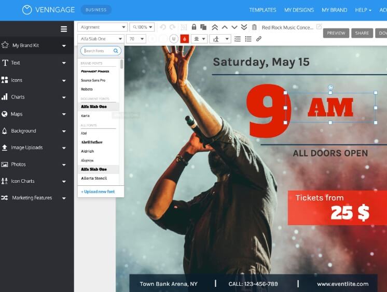The image size is (387, 292).
Task: Open the HELP dropdown menu
Action: pyautogui.click(x=363, y=10)
